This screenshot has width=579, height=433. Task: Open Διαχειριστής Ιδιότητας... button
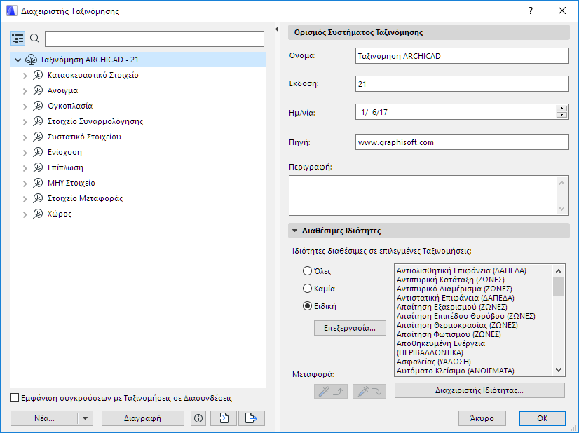[x=479, y=390]
